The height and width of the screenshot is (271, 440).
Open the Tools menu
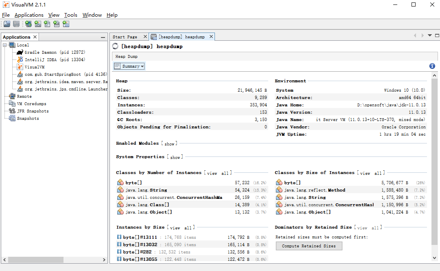(71, 15)
